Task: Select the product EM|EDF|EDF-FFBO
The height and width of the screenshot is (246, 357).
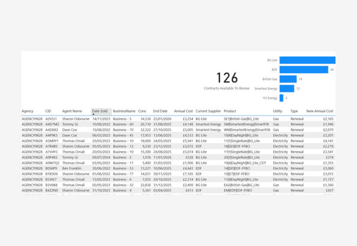Action: pos(238,190)
